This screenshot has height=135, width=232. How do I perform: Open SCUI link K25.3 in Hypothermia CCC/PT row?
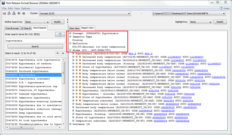pos(149,54)
